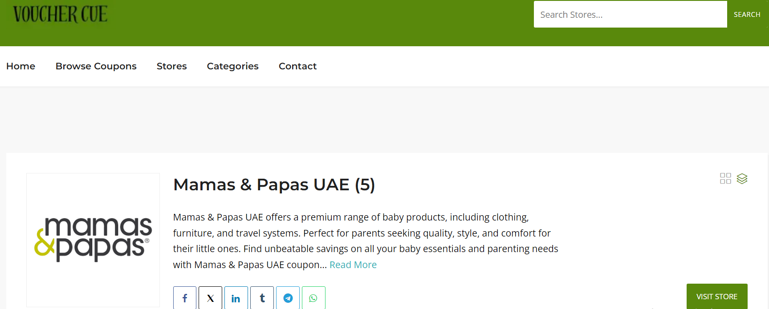
Task: Return to the Home page
Action: (x=20, y=66)
